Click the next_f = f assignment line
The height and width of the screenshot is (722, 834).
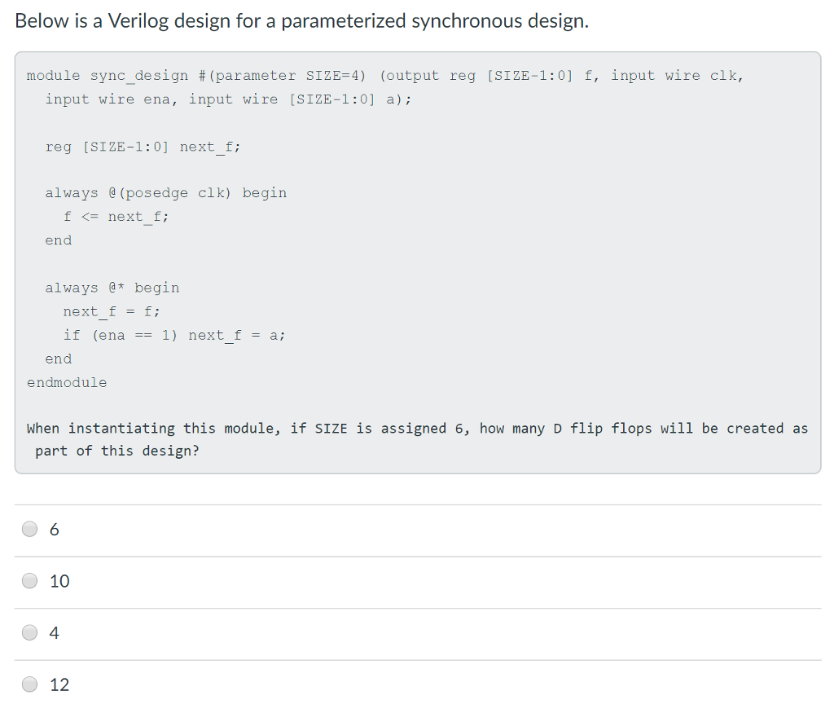[x=111, y=311]
